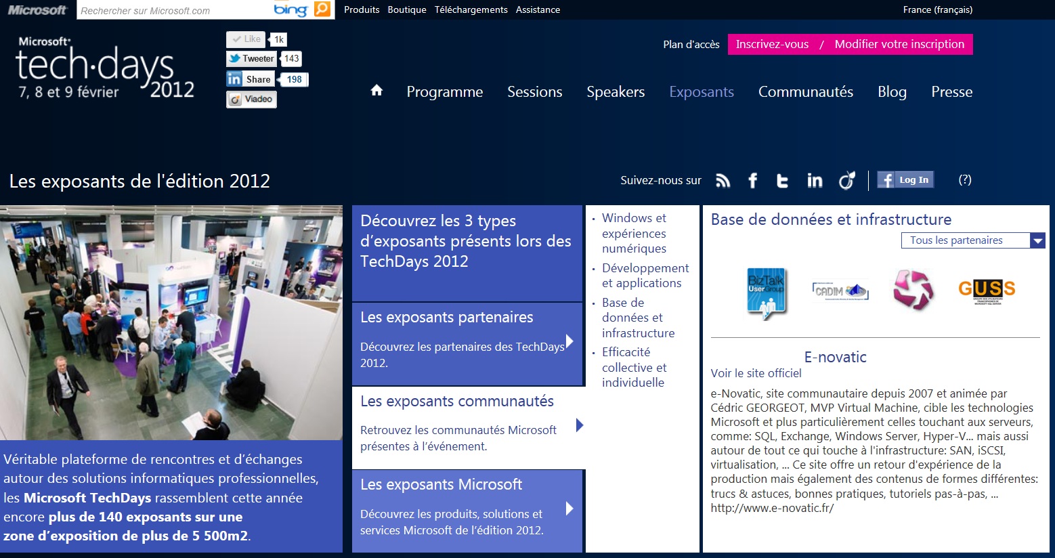Click the tech·days 2012 logo
This screenshot has width=1055, height=558.
[x=105, y=68]
